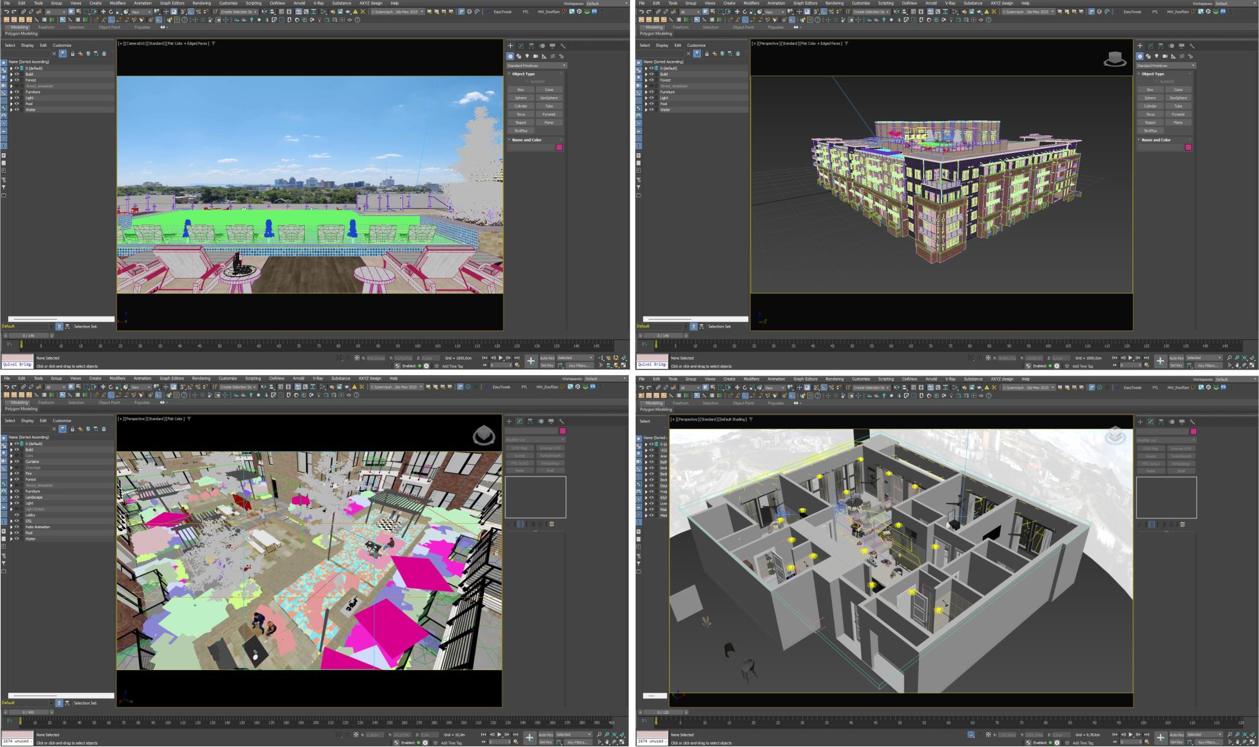The height and width of the screenshot is (747, 1259).
Task: Expand Patio Animation layer in courtyard window
Action: tap(11, 527)
